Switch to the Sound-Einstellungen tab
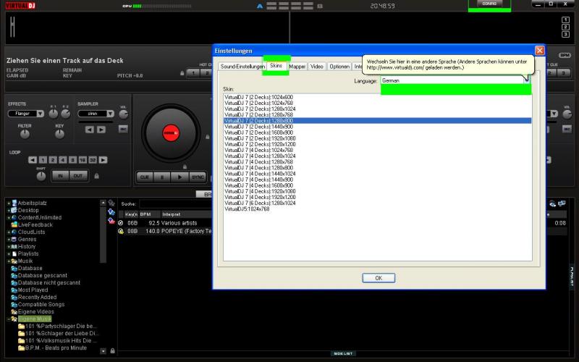Viewport: 579px width, 362px height. click(242, 67)
